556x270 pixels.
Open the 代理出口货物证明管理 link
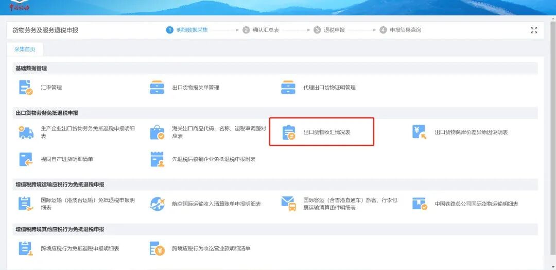point(329,87)
